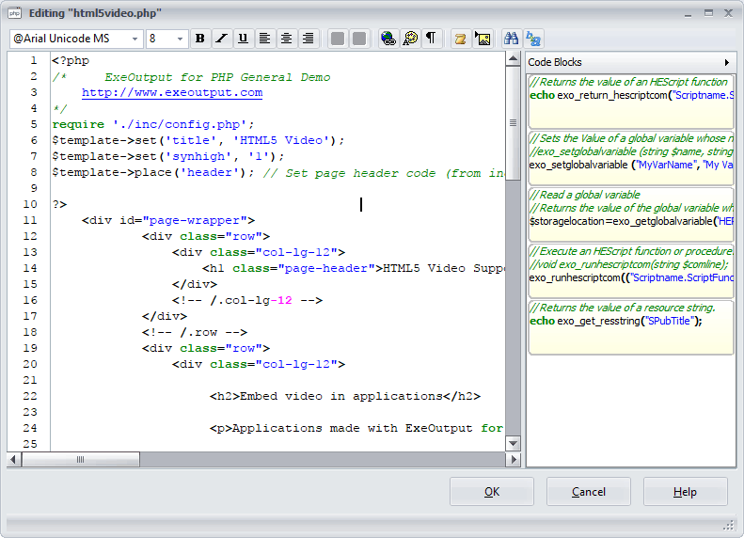Click the replace text icon

tap(533, 39)
